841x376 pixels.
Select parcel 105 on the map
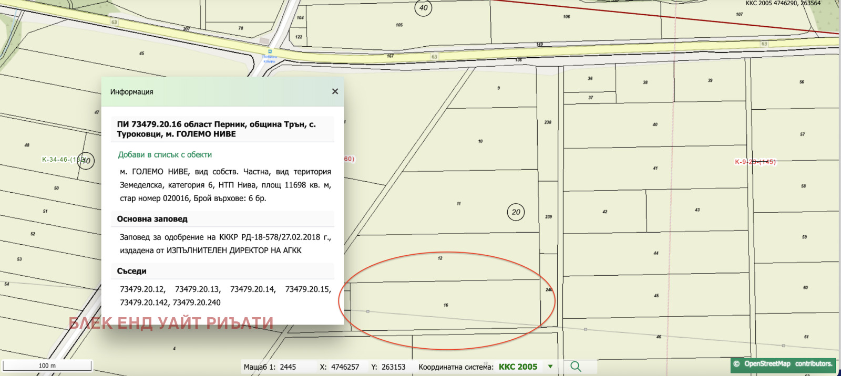click(x=399, y=25)
